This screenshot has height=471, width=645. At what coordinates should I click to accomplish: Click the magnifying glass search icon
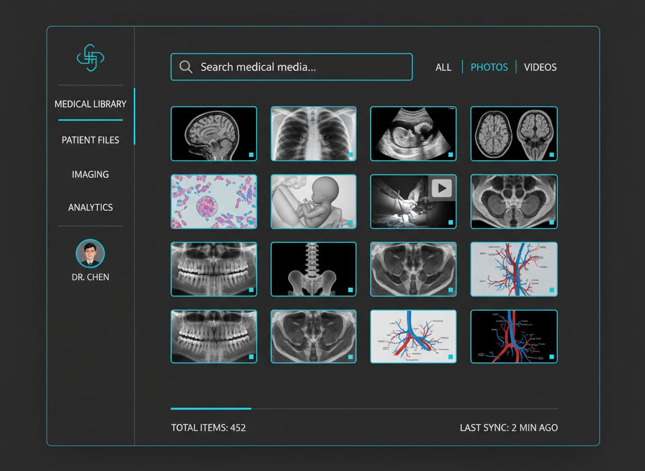coord(186,67)
